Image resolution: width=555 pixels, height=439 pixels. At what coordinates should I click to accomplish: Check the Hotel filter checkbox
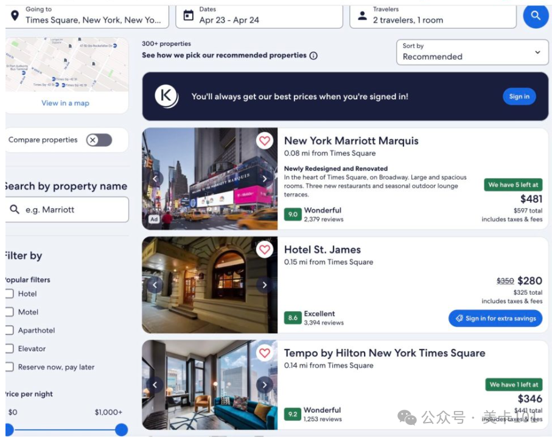[10, 293]
